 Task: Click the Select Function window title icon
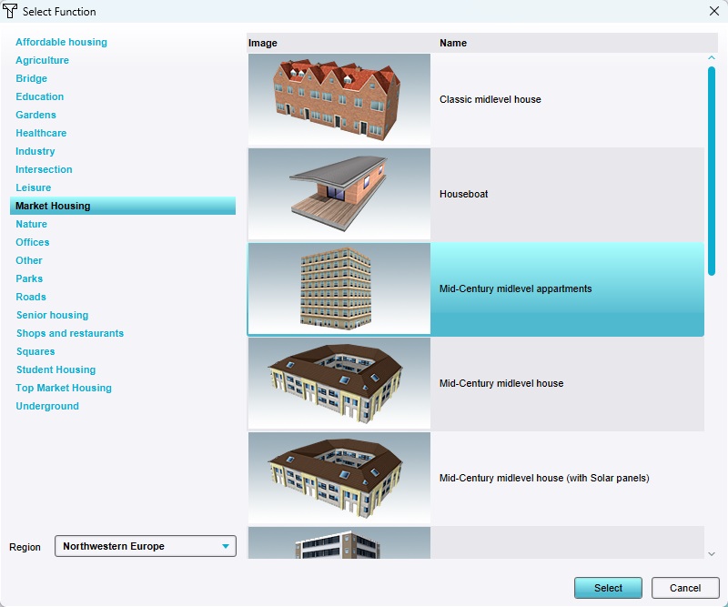11,12
